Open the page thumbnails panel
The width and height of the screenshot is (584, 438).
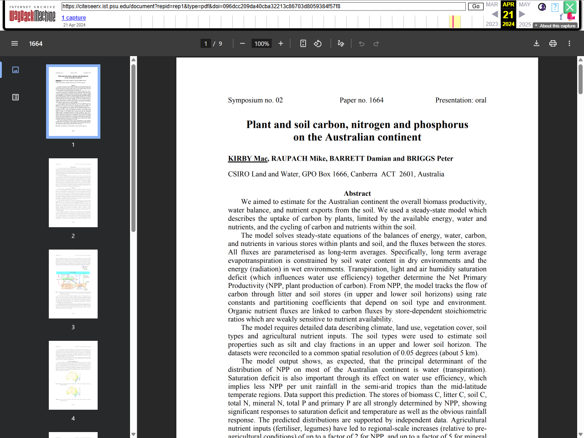pos(16,70)
